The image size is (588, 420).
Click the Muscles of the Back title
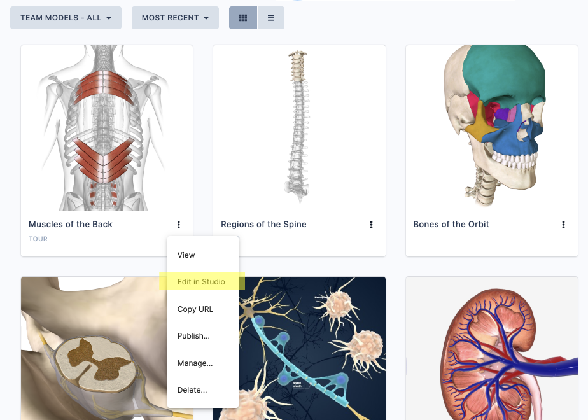tap(71, 224)
